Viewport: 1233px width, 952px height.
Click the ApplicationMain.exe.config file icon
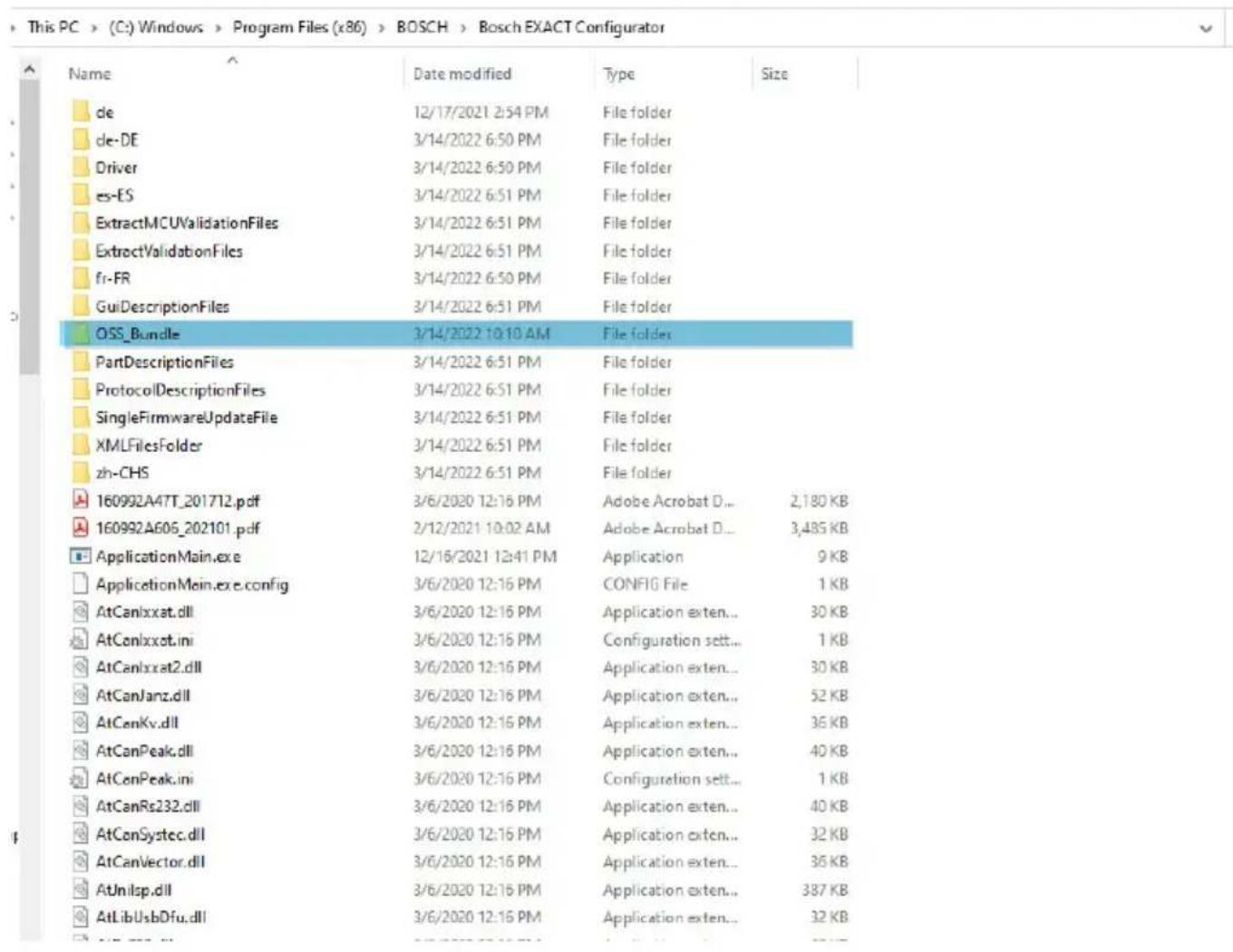coord(81,584)
